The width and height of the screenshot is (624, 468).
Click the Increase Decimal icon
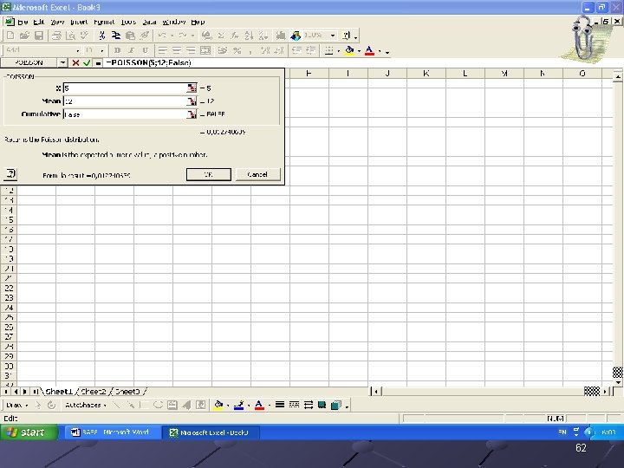point(265,50)
